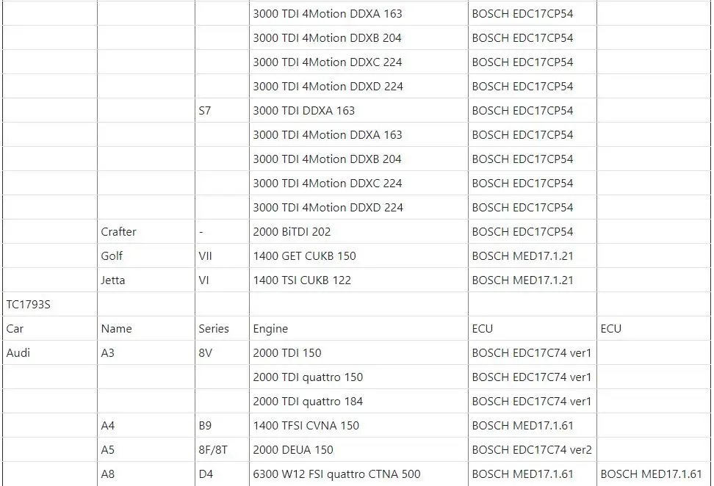Click the TC1793S section header cell
Screen dimensions: 714x486
pos(49,304)
